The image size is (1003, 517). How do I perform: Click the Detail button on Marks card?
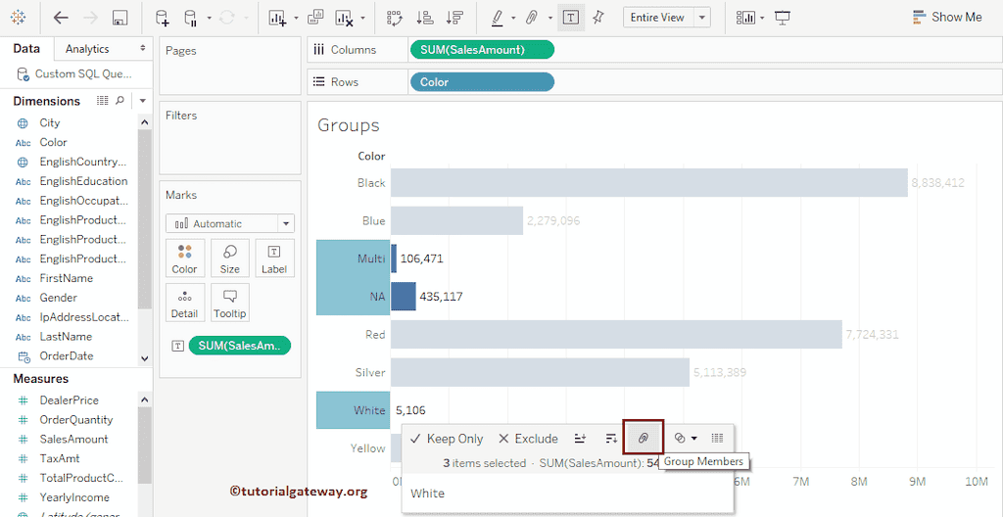[185, 303]
